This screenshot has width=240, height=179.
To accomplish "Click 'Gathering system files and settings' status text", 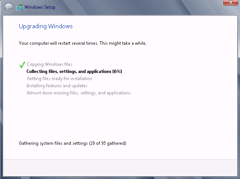I will [x=72, y=143].
